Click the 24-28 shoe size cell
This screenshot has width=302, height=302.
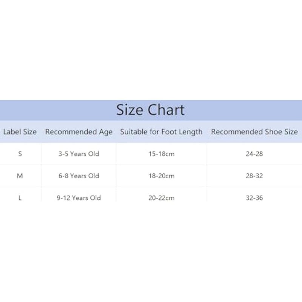click(254, 154)
